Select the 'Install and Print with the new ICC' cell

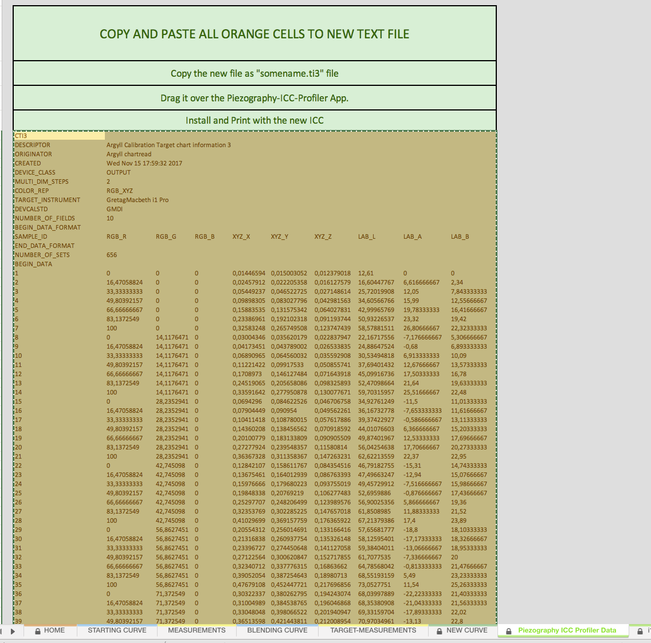(x=254, y=120)
